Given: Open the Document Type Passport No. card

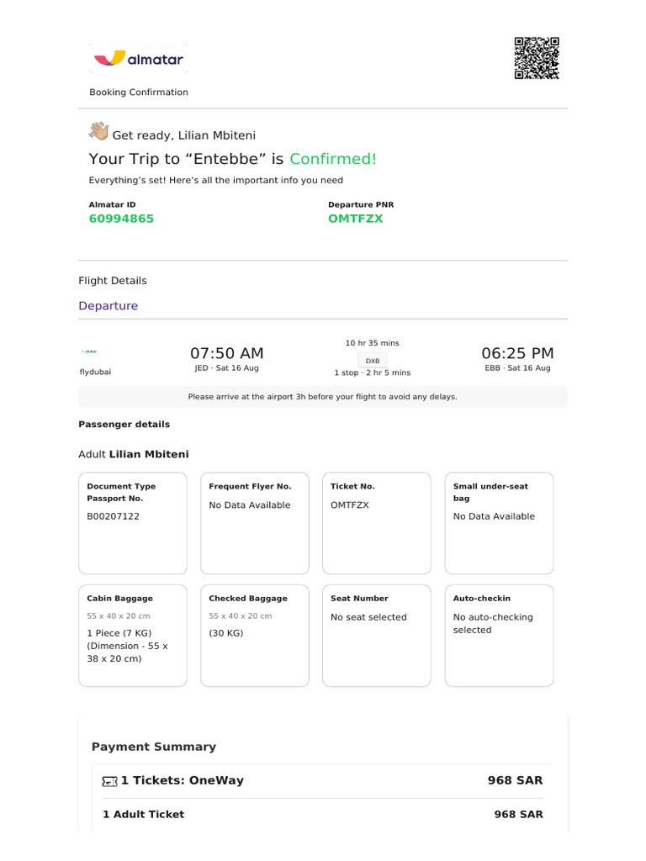Looking at the screenshot, I should click(x=133, y=523).
